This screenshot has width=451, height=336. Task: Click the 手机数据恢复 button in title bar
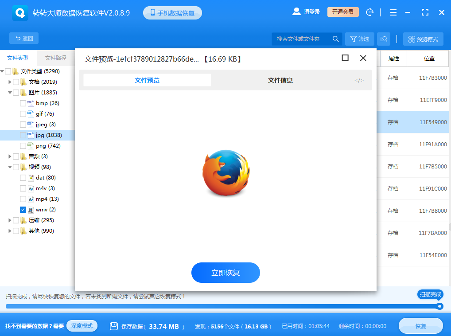tap(174, 12)
